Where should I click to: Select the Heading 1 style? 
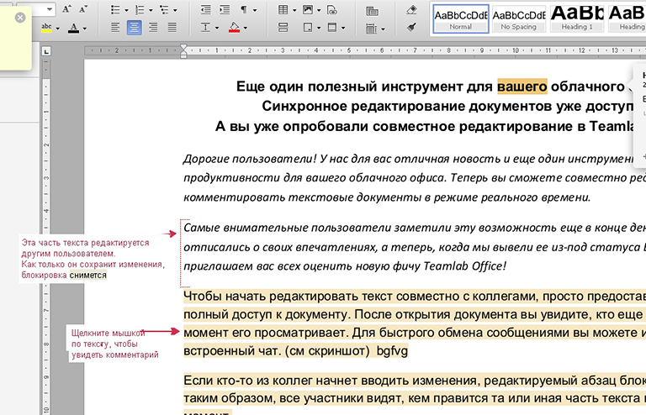pos(577,19)
